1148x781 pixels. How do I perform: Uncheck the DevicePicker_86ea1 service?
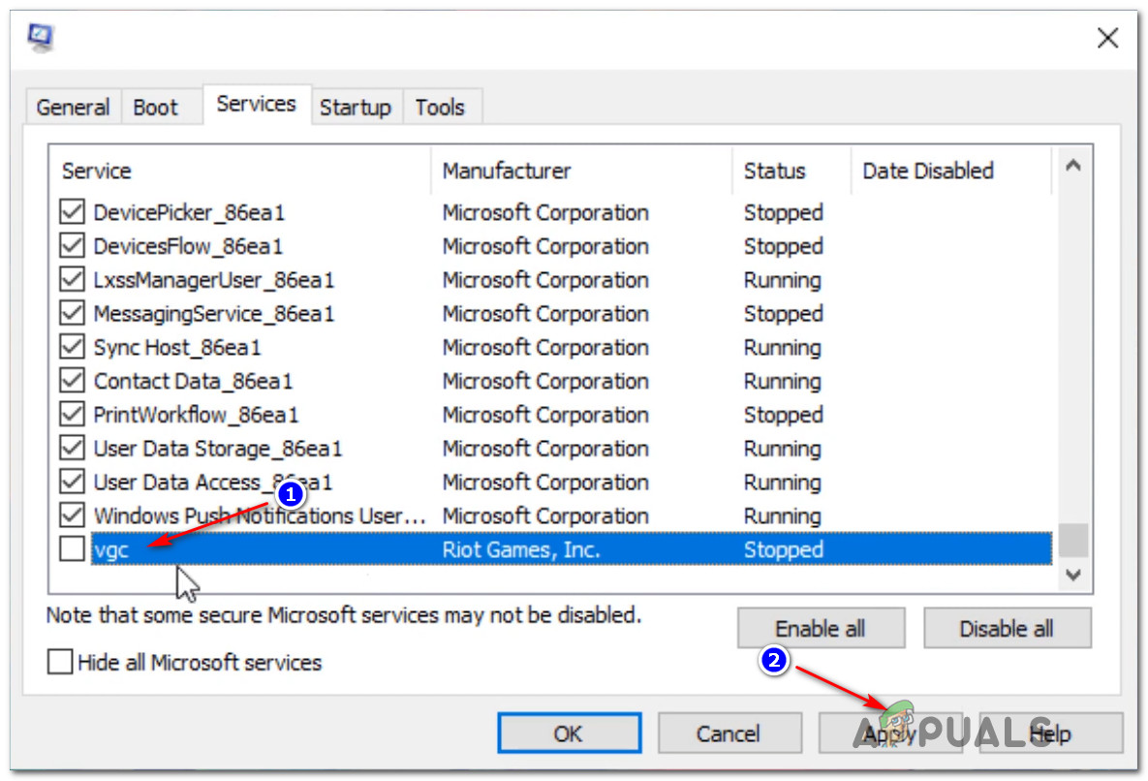point(72,212)
